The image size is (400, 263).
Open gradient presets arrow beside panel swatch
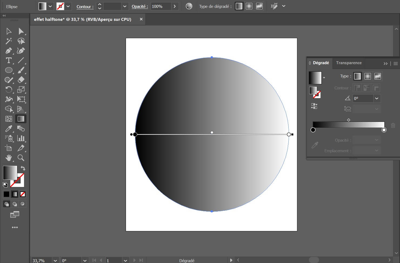[x=324, y=78]
